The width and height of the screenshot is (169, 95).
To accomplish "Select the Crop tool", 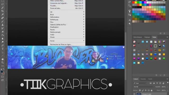I will tap(2, 11).
